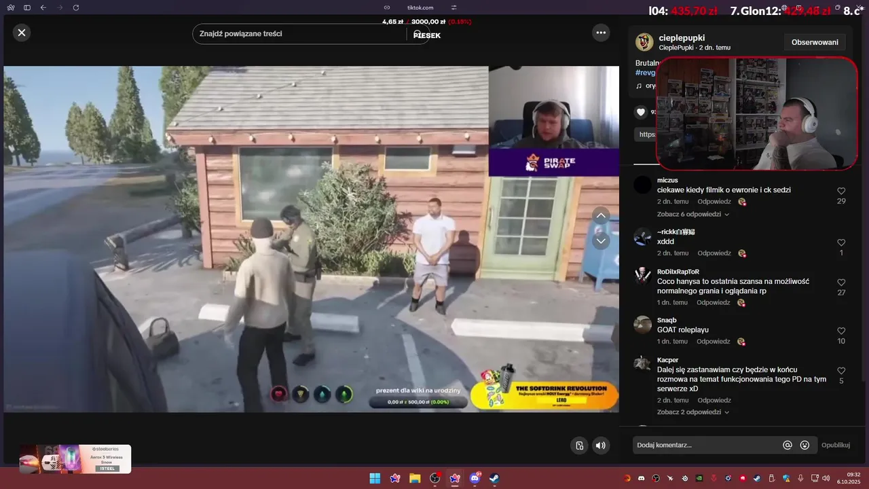Click the microphone tray icon
Image resolution: width=869 pixels, height=489 pixels.
tap(801, 478)
